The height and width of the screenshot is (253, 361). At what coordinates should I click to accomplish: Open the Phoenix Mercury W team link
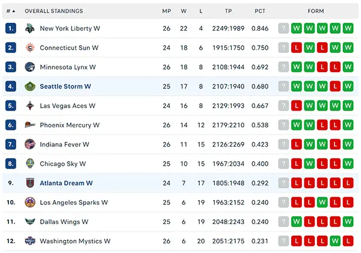(x=70, y=125)
